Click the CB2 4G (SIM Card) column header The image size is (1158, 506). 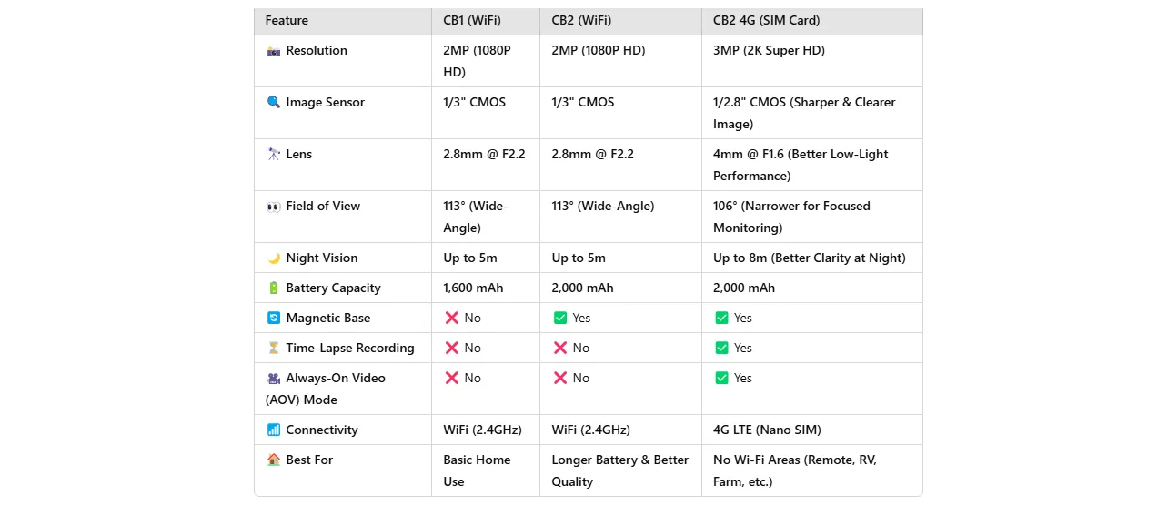(767, 21)
